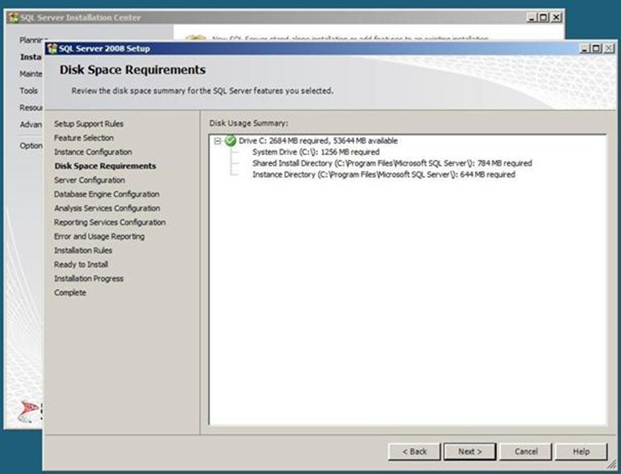Viewport: 621px width, 474px height.
Task: Select Shared Install Directory 784 MB row
Action: pos(392,163)
